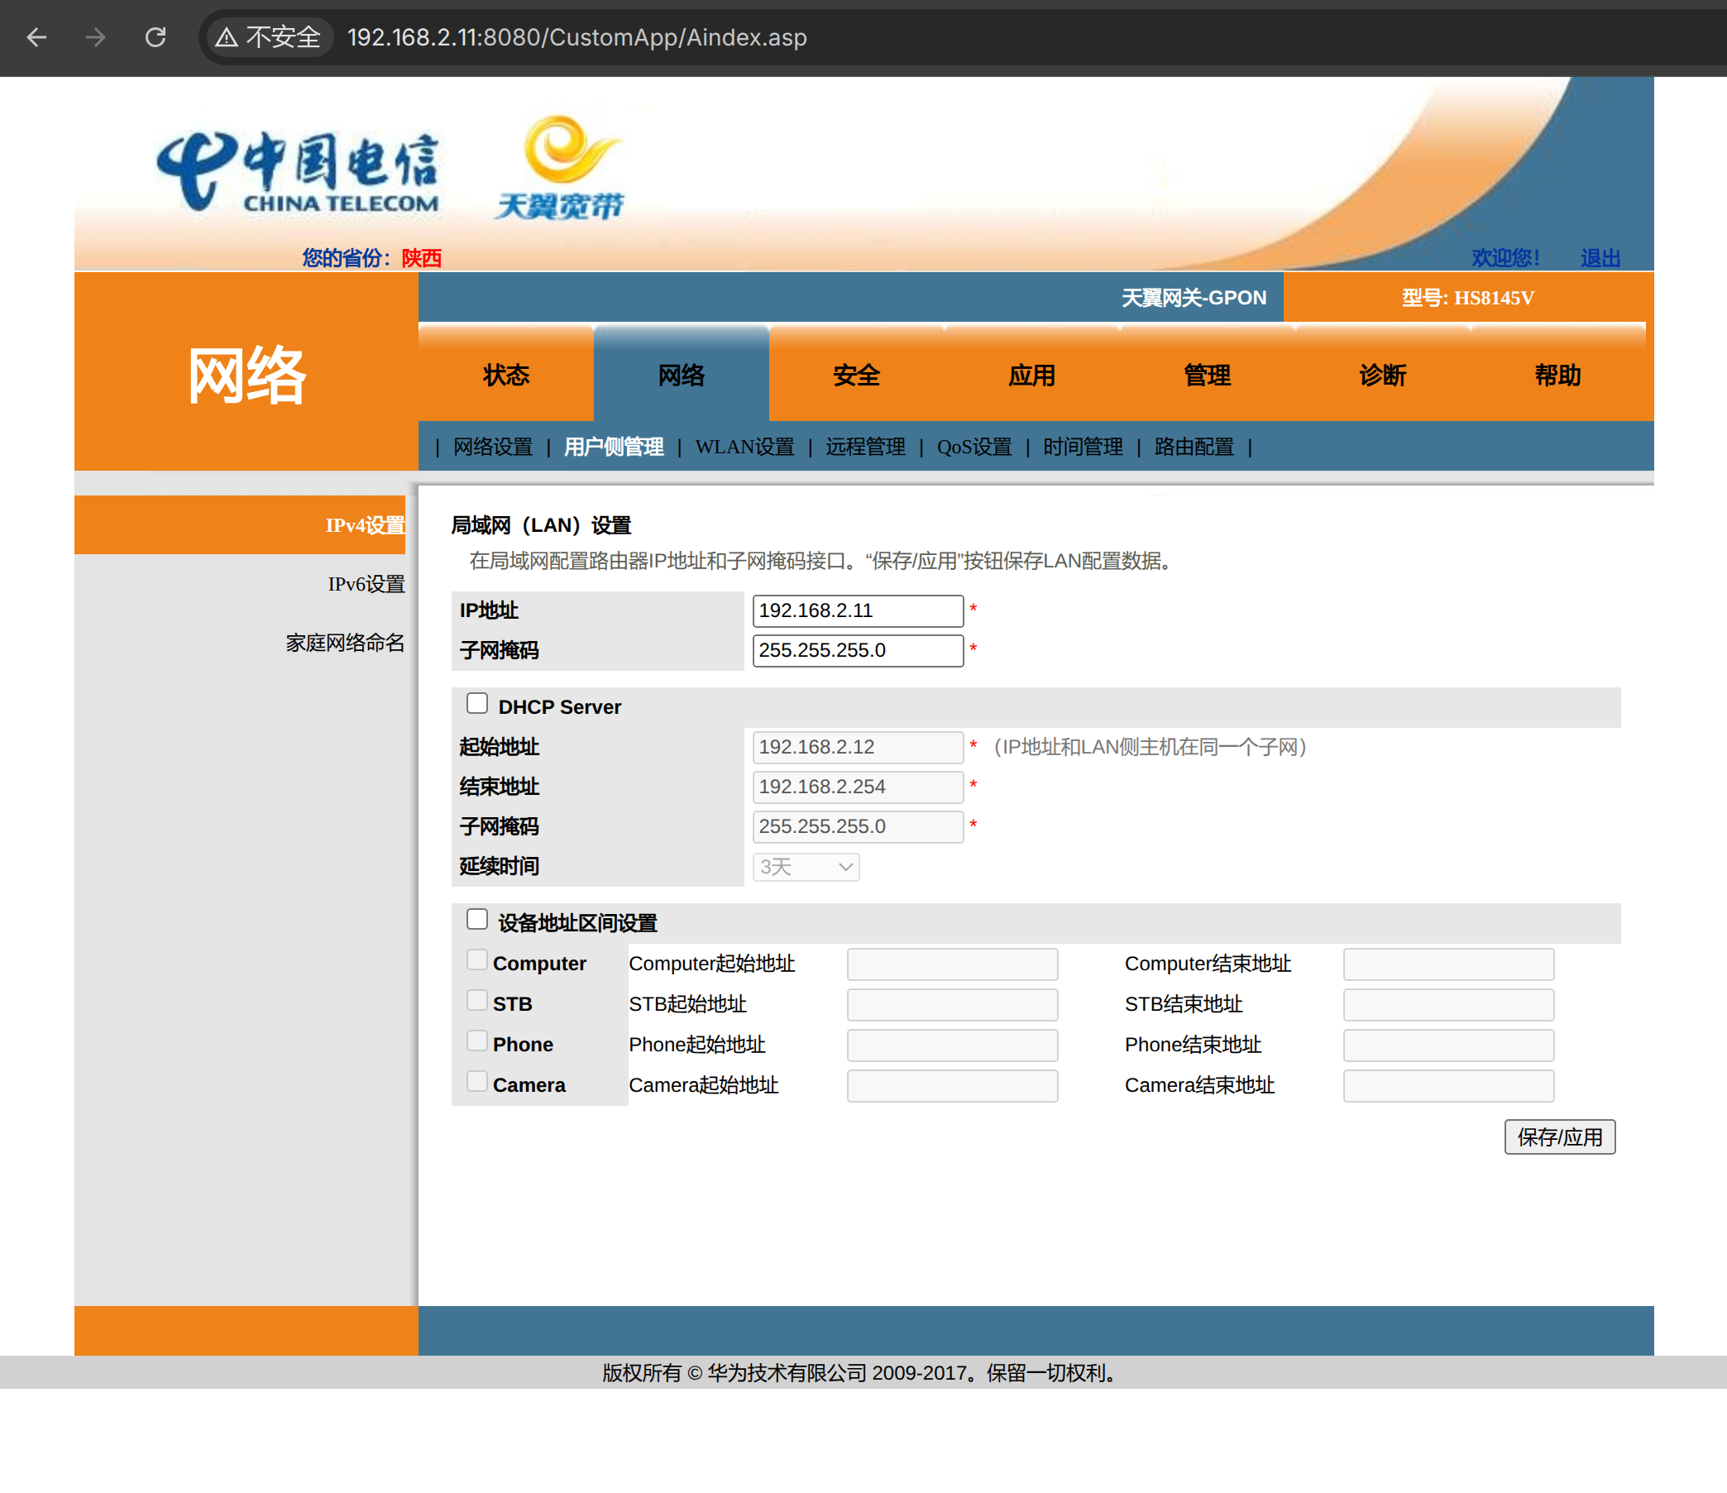Check the Computer device checkbox

pyautogui.click(x=476, y=960)
